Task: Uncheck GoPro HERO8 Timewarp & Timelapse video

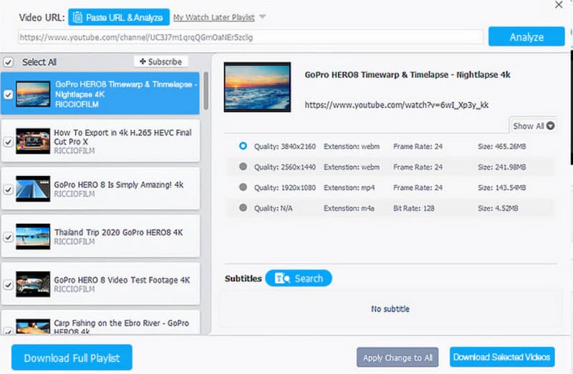Action: [8, 94]
